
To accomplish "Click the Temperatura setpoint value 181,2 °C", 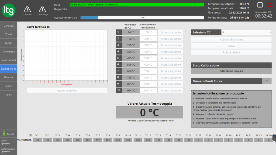I will pyautogui.click(x=244, y=4).
